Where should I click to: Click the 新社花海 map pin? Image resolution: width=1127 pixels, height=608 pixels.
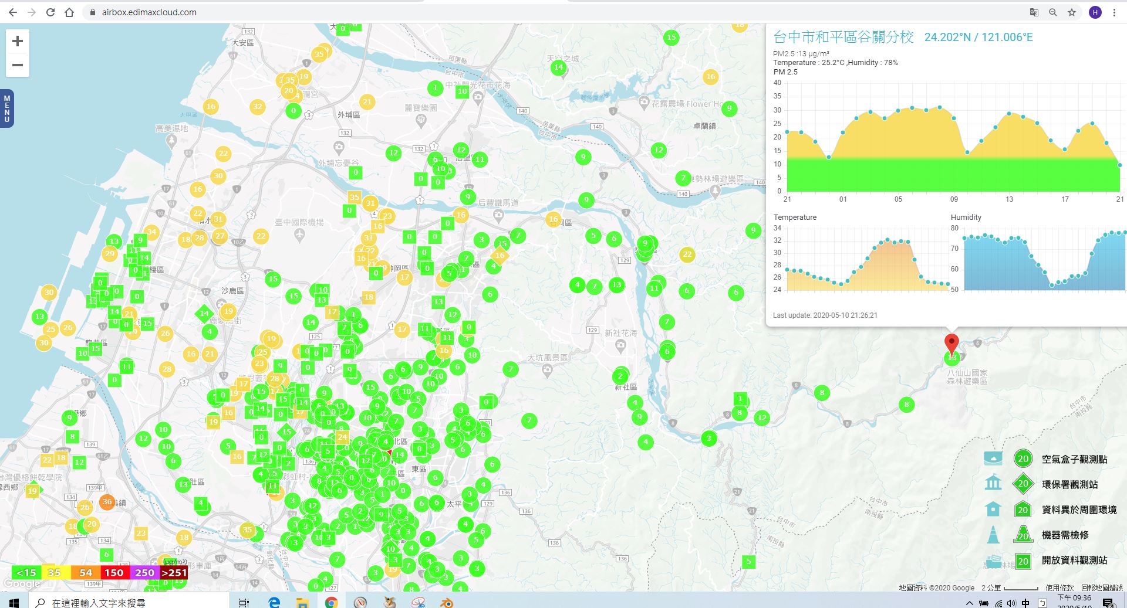click(x=621, y=347)
